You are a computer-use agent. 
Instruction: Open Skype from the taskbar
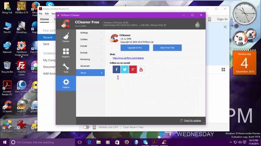[146, 142]
